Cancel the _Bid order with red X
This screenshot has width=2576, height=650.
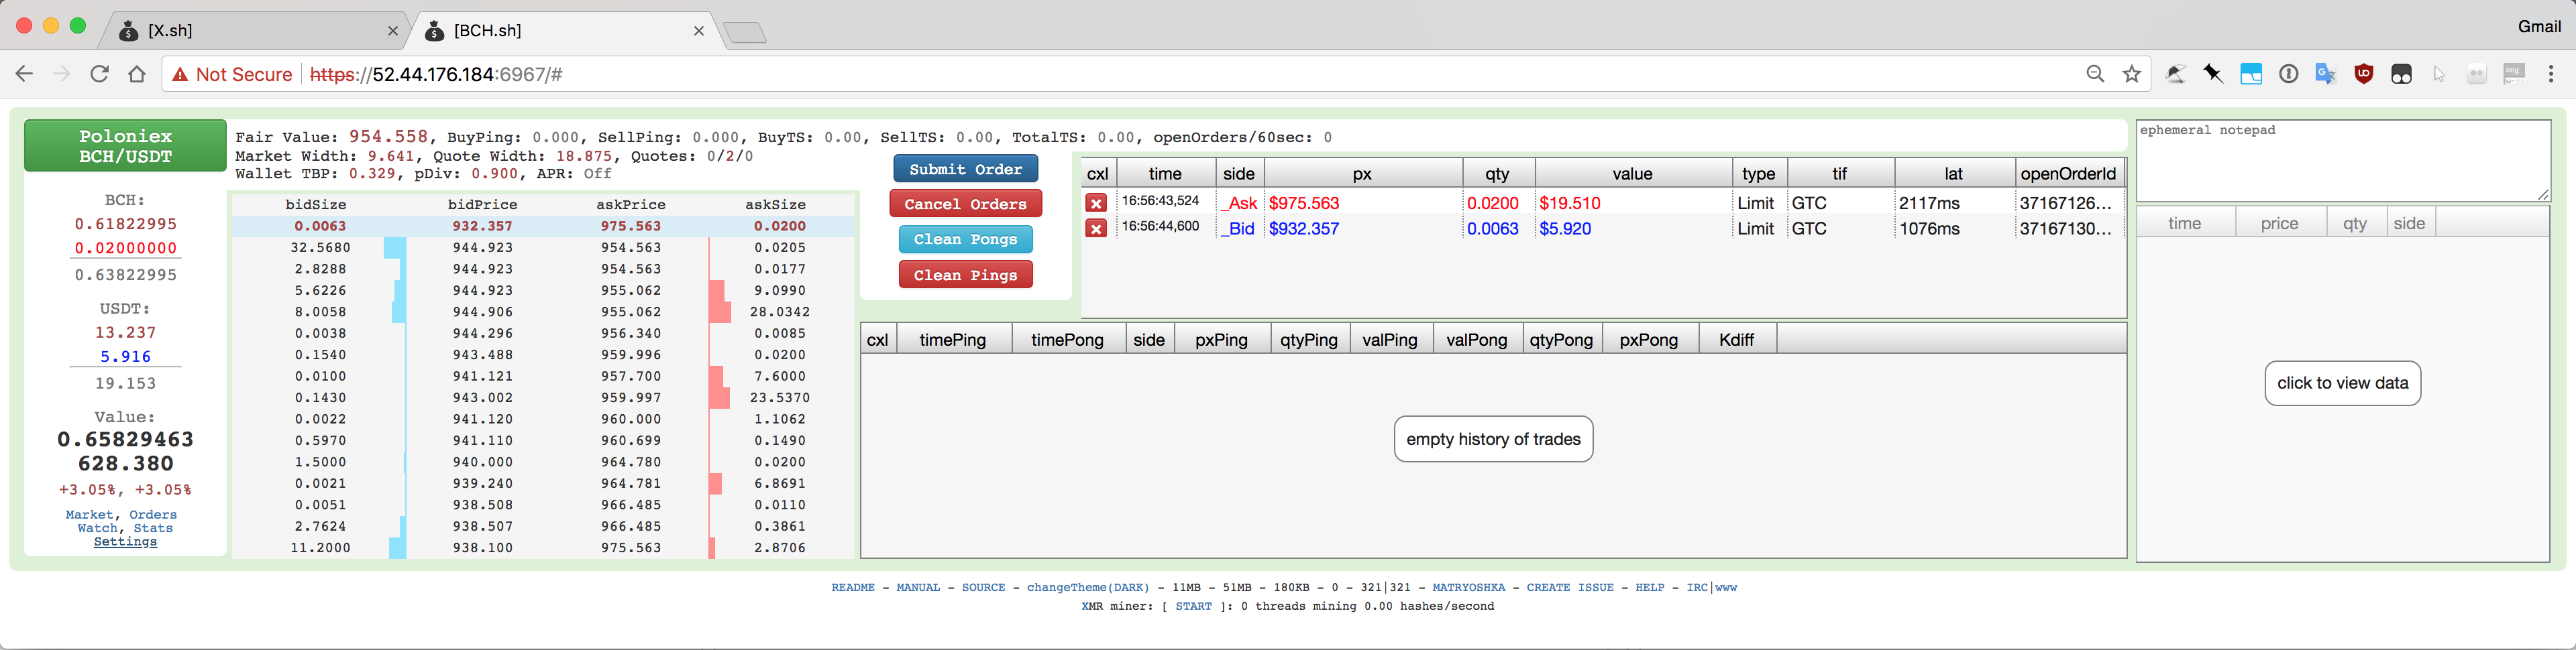(1096, 229)
